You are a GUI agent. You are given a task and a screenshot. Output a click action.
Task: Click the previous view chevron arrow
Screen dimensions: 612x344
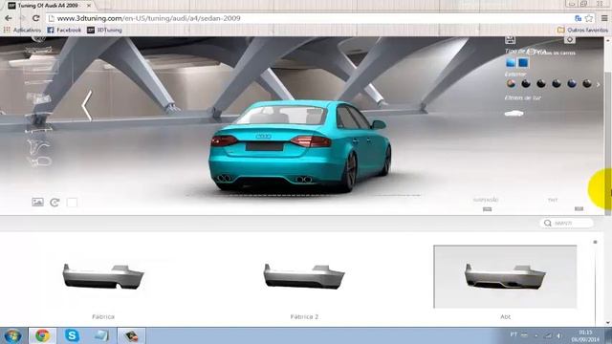(87, 105)
